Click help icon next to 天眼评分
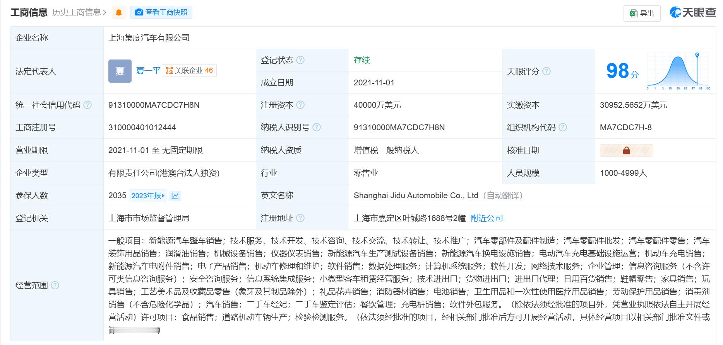Image resolution: width=723 pixels, height=345 pixels. click(547, 71)
